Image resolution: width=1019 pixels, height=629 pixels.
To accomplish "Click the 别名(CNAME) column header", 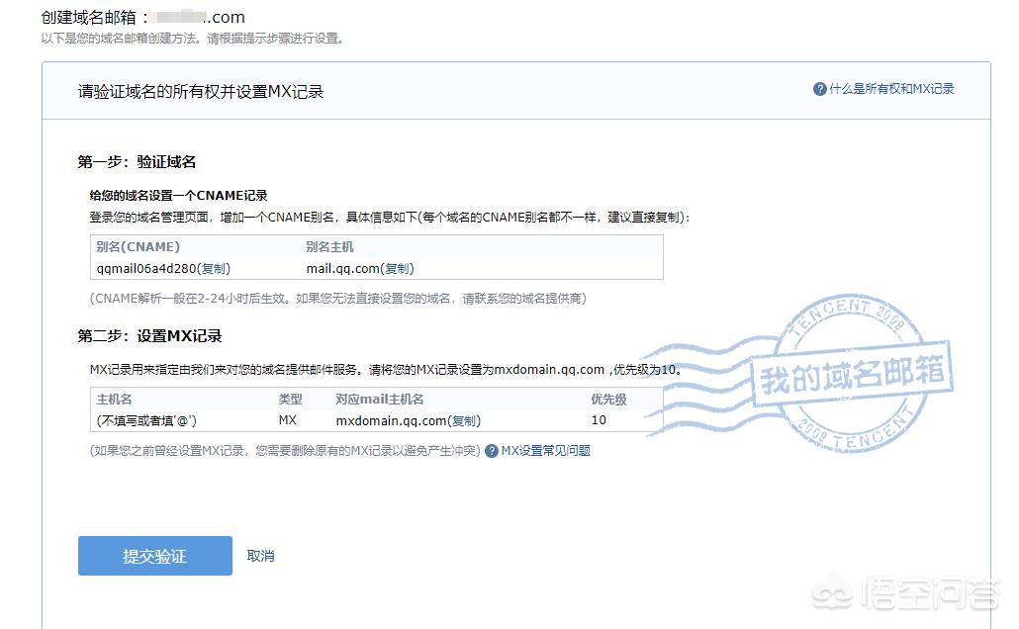I will [138, 247].
